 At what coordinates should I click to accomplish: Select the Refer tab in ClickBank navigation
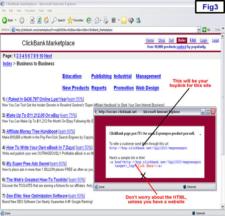pyautogui.click(x=182, y=40)
